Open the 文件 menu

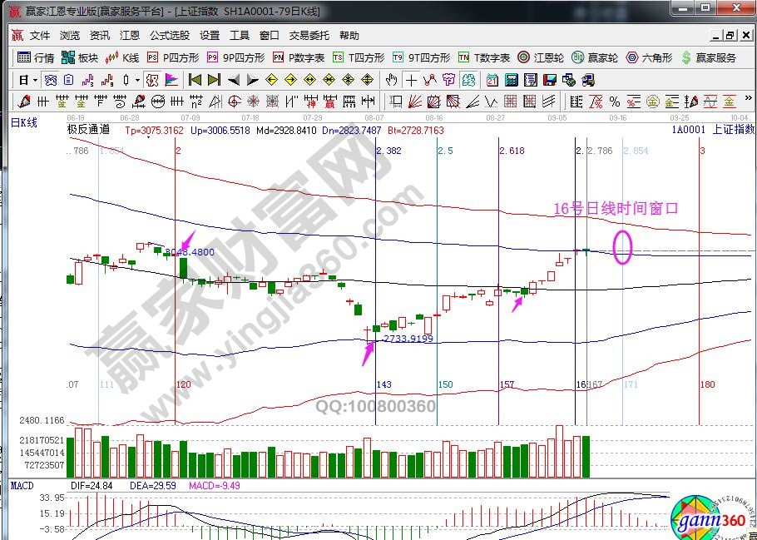pyautogui.click(x=40, y=36)
